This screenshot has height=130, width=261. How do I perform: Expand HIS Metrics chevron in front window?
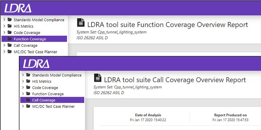(x=23, y=81)
